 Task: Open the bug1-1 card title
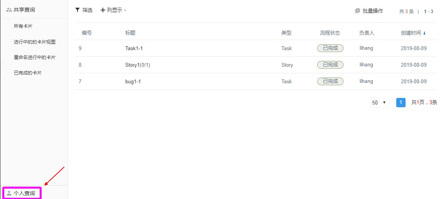click(133, 81)
